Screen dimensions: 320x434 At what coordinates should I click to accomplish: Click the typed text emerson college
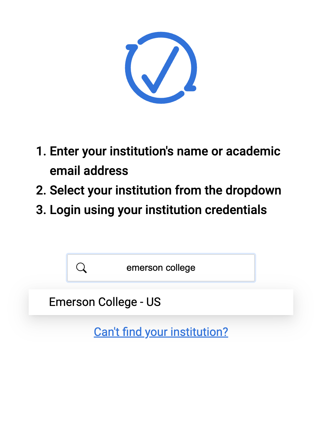click(161, 268)
